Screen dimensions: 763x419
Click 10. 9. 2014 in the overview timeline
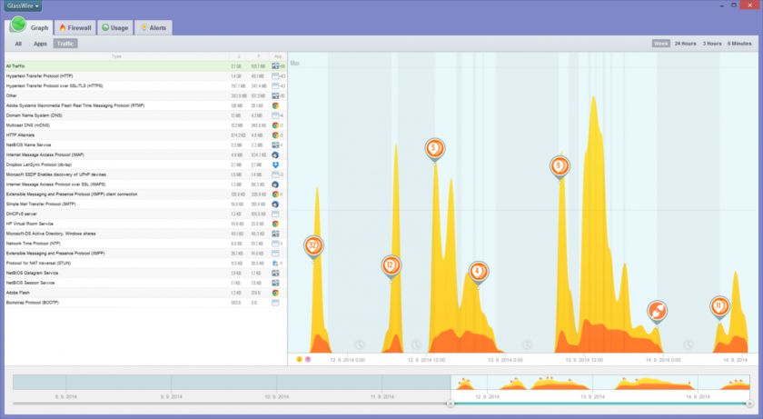(276, 396)
